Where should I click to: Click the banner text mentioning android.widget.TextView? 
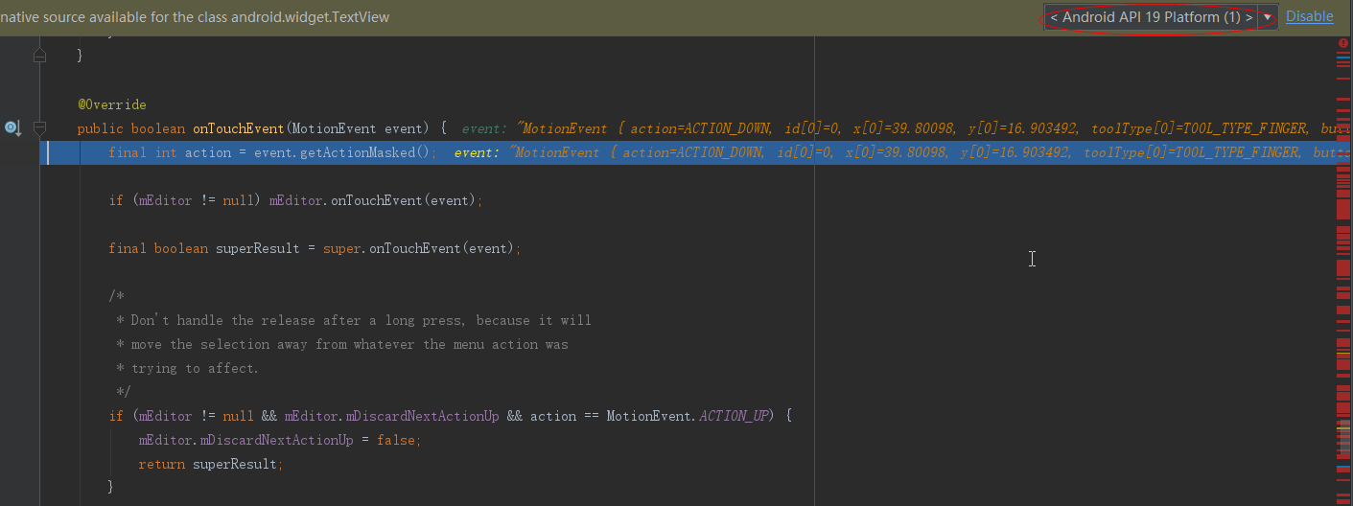coord(195,17)
